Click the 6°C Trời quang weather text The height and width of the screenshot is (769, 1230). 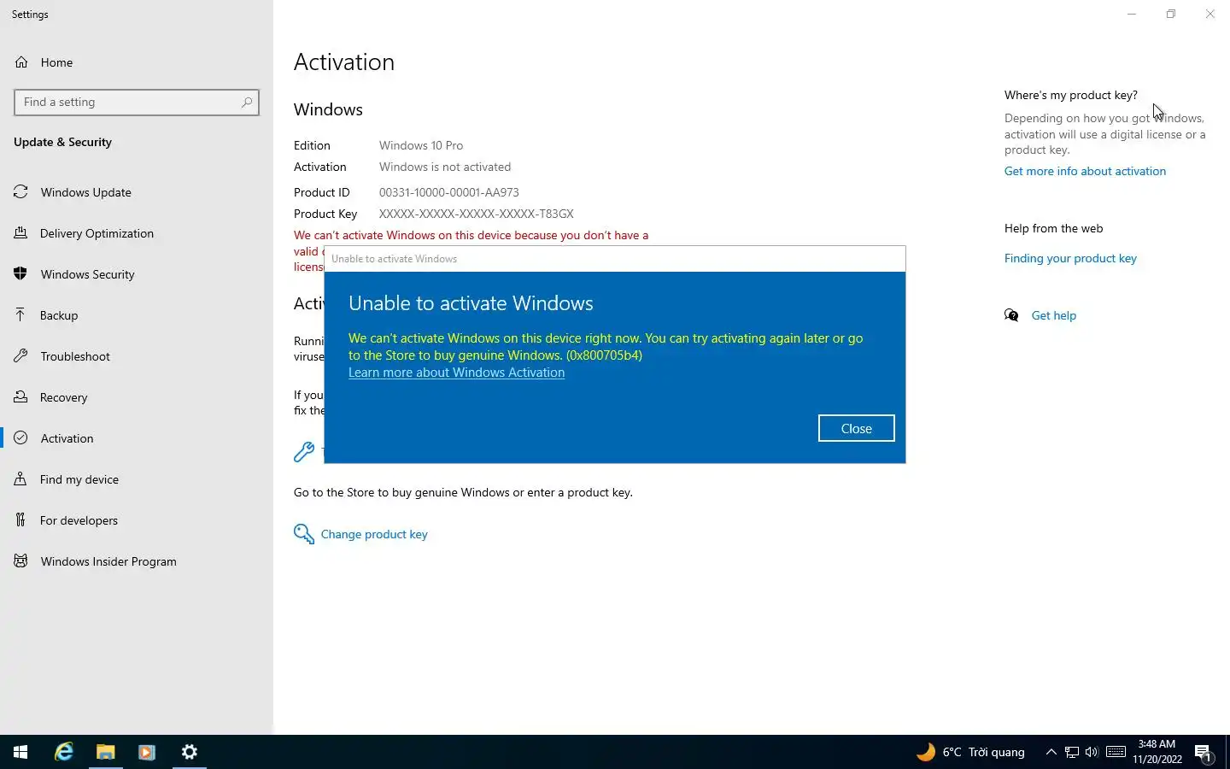click(x=983, y=752)
